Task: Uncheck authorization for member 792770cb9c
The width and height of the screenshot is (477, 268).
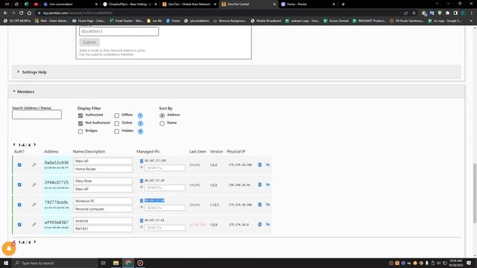Action: [x=19, y=205]
